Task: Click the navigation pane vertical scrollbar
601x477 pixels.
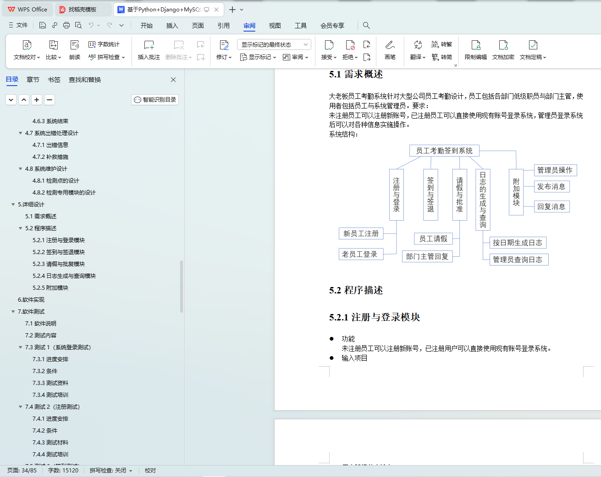Action: pyautogui.click(x=182, y=286)
